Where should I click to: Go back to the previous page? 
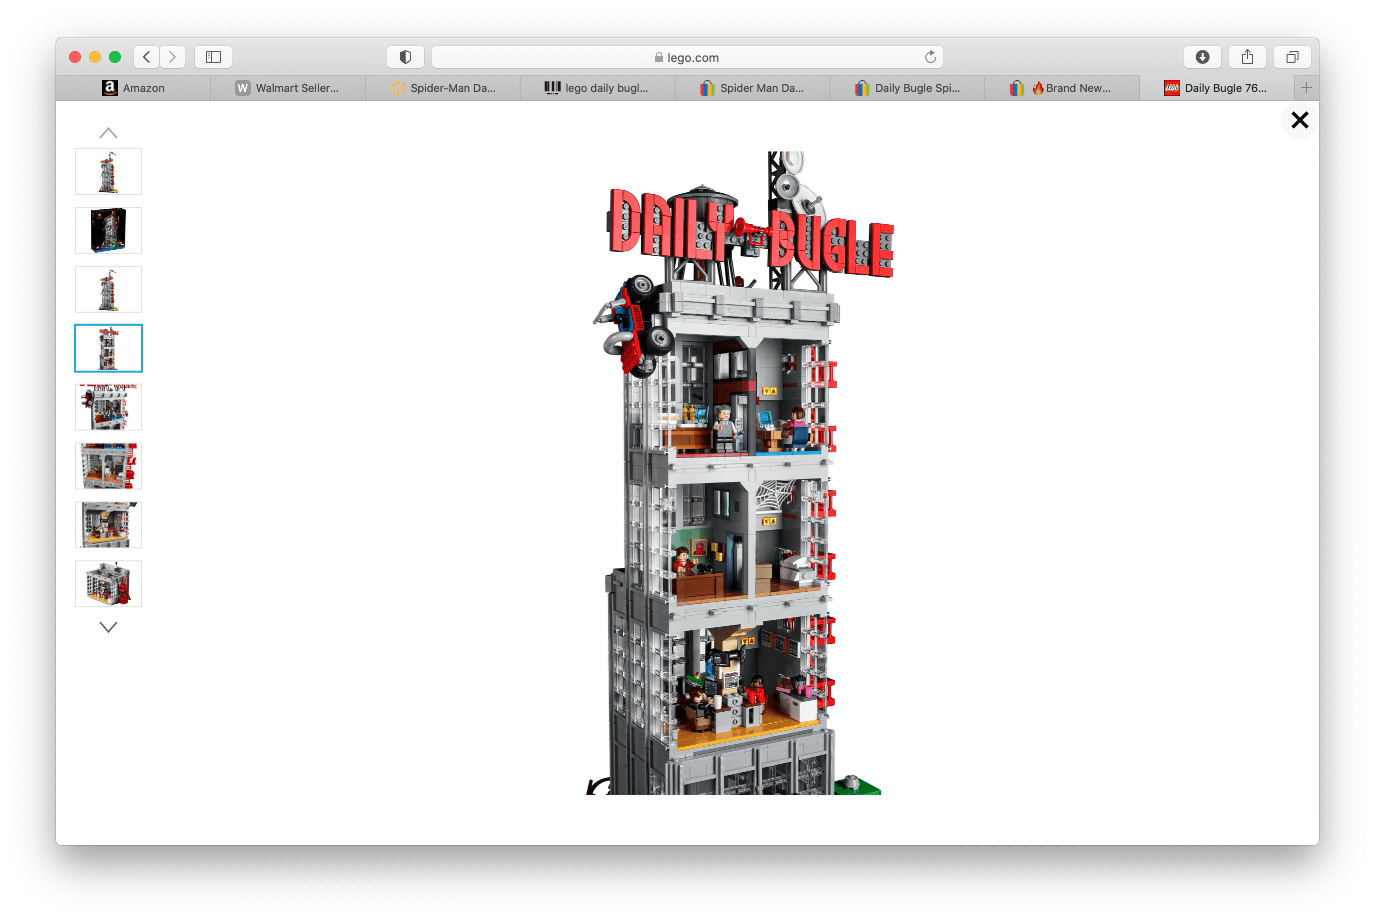point(146,57)
